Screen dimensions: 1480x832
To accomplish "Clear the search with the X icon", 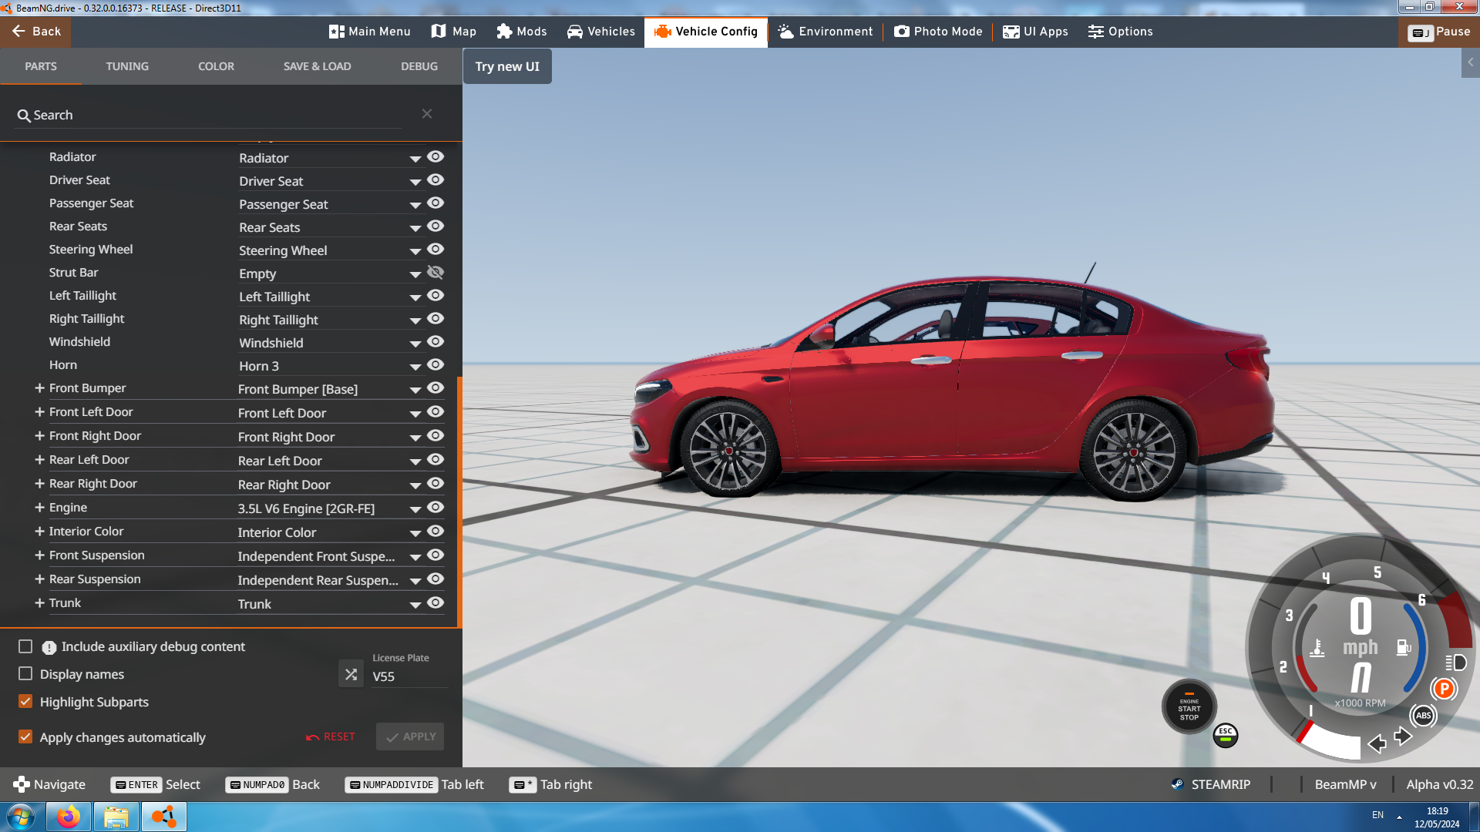I will point(427,114).
